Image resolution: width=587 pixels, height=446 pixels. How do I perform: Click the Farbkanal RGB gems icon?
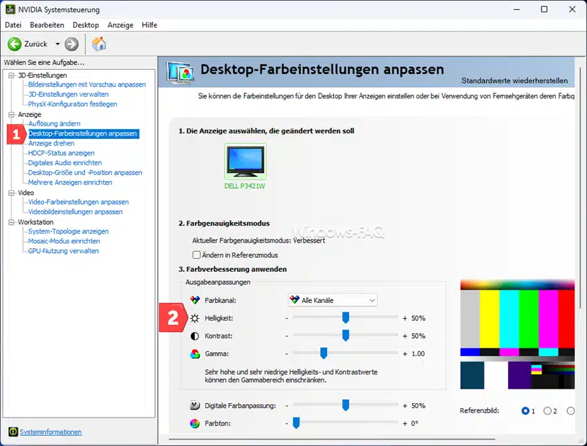tap(195, 300)
